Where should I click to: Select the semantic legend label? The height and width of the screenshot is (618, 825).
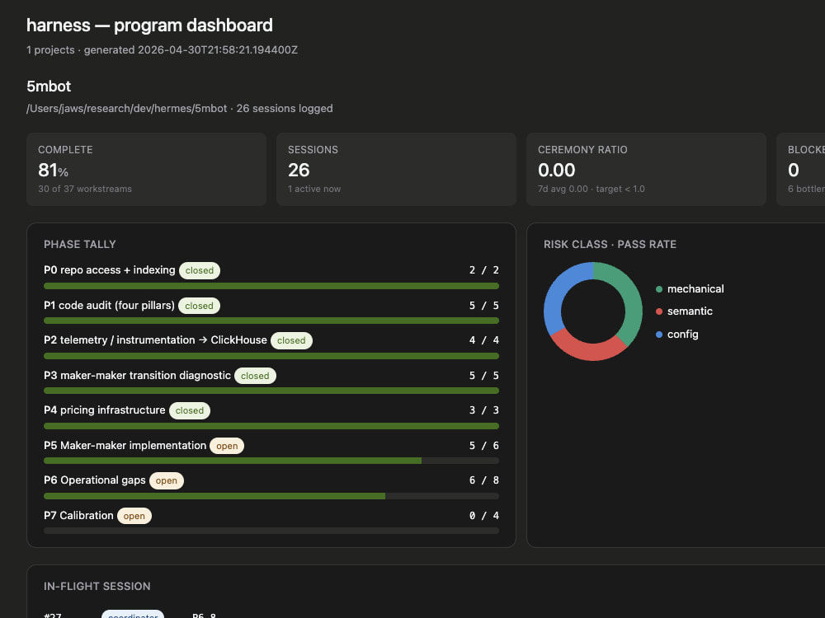point(690,311)
